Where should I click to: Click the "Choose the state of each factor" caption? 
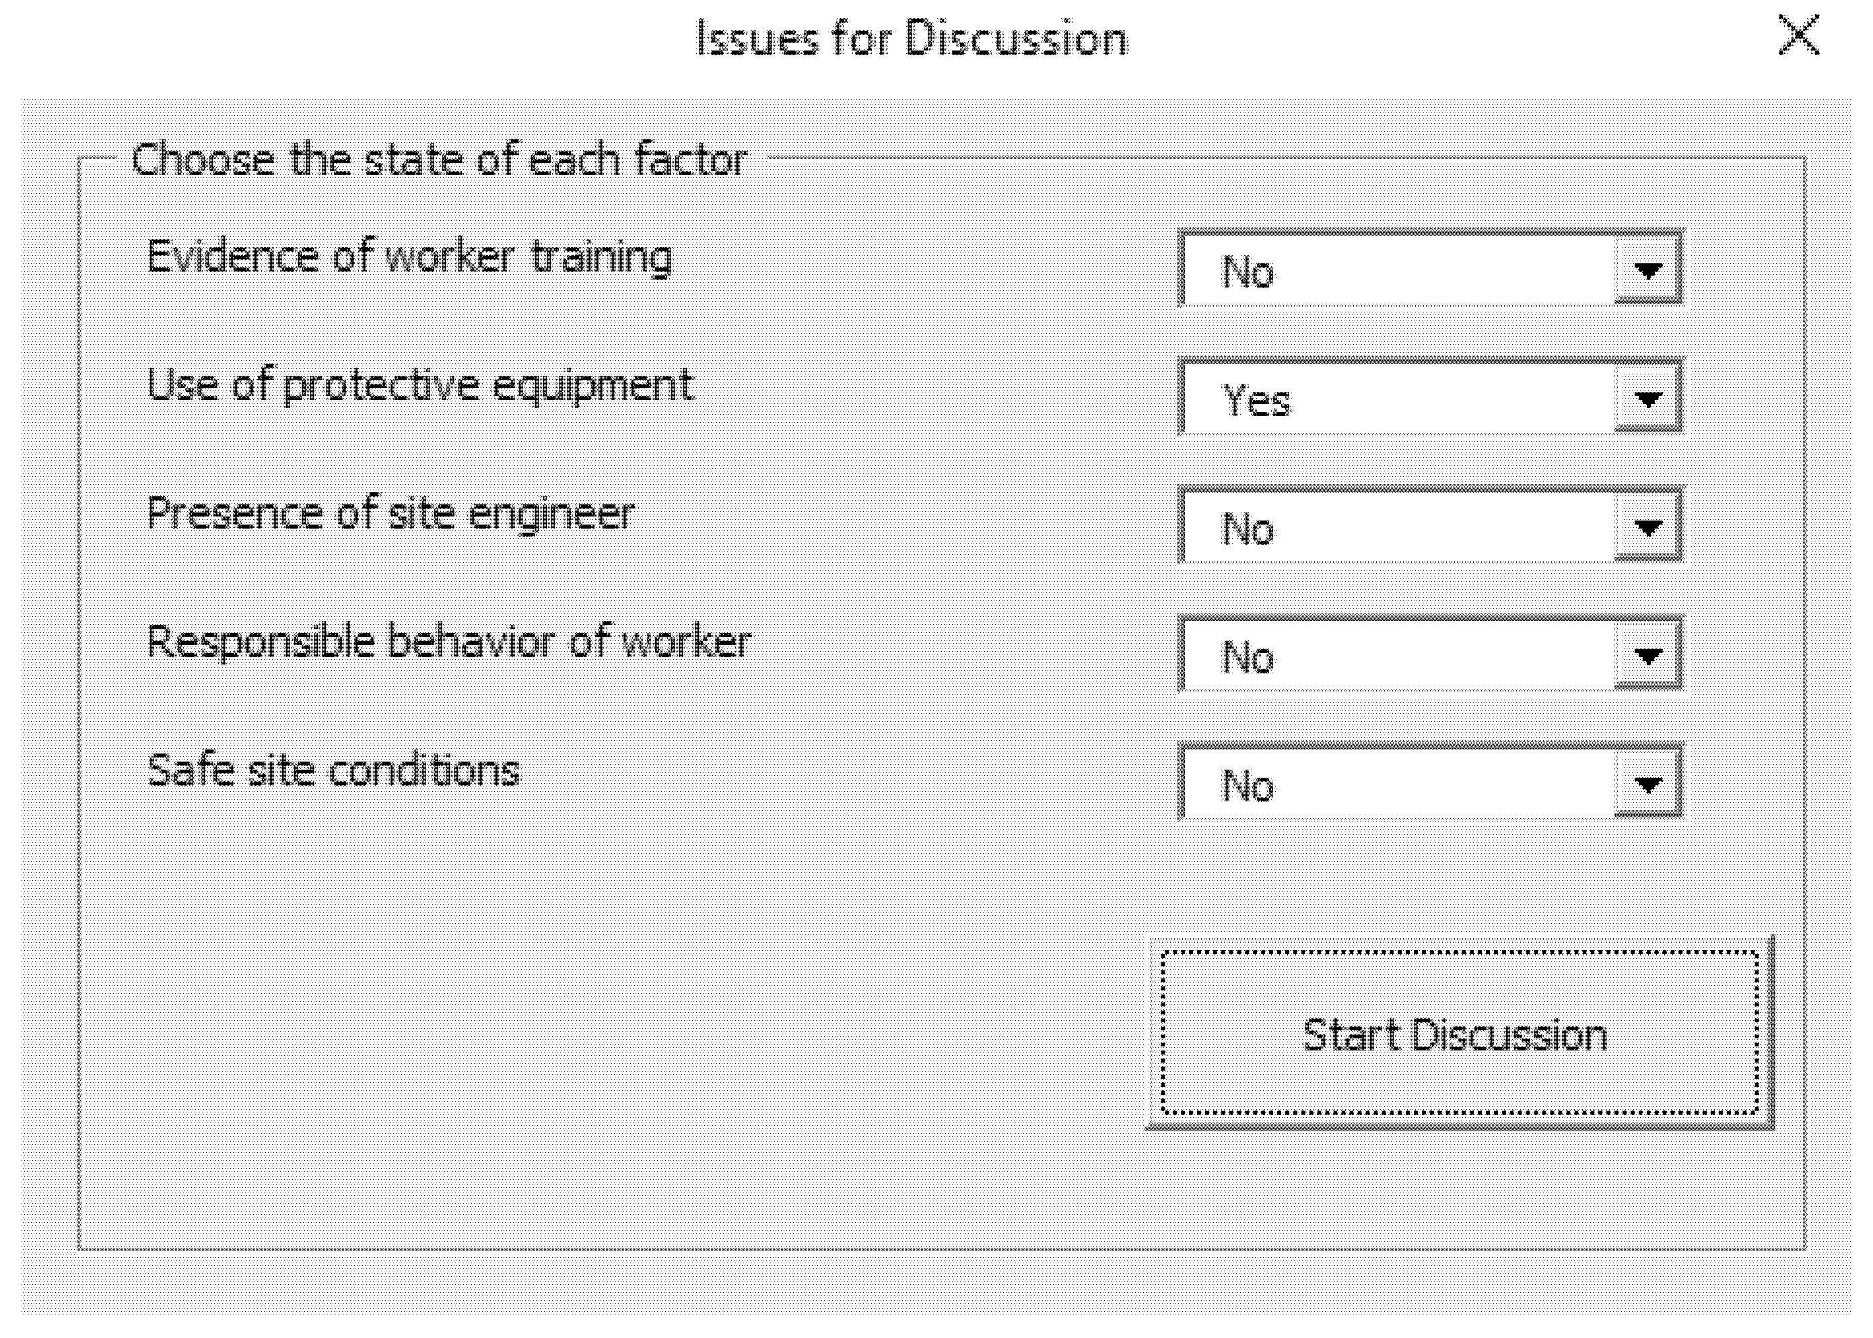click(439, 159)
